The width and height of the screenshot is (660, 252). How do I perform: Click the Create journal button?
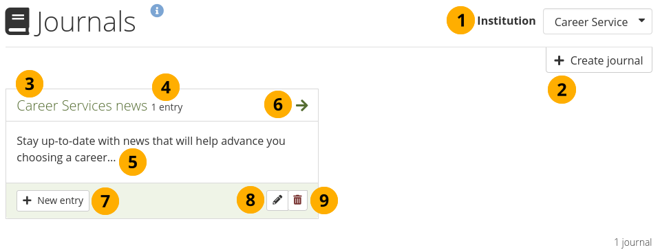pos(599,60)
